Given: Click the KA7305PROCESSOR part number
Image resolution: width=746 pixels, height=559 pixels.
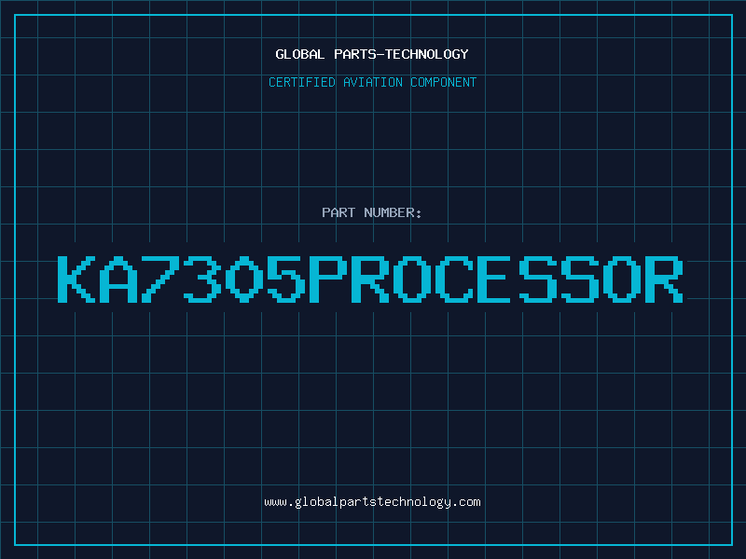Looking at the screenshot, I should tap(370, 279).
